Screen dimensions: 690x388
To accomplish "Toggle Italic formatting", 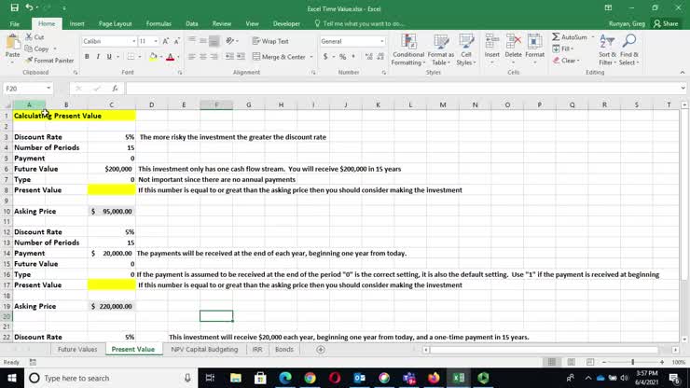I will click(x=98, y=57).
